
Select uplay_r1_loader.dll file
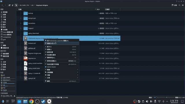pyautogui.click(x=34, y=73)
